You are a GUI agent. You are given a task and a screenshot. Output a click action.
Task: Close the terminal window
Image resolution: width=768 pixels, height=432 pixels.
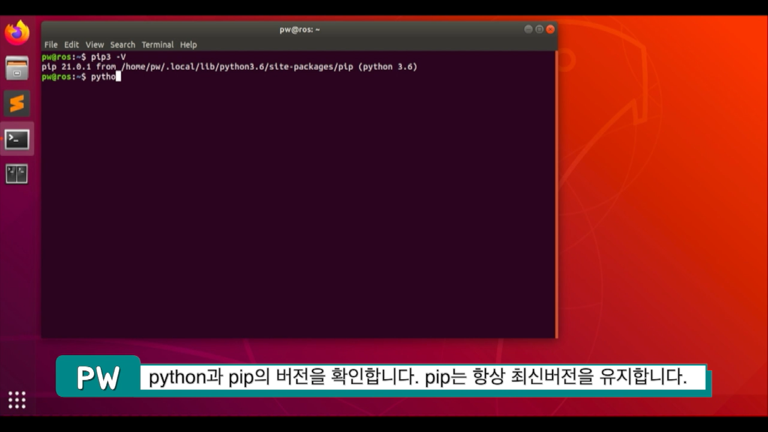pos(550,29)
